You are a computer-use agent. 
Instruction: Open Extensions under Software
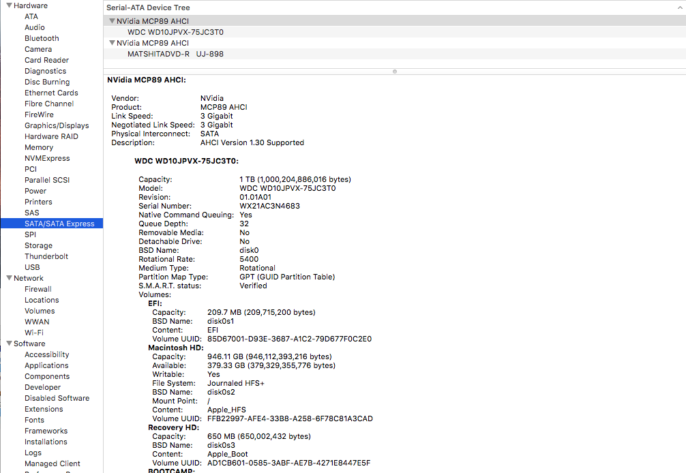(44, 409)
